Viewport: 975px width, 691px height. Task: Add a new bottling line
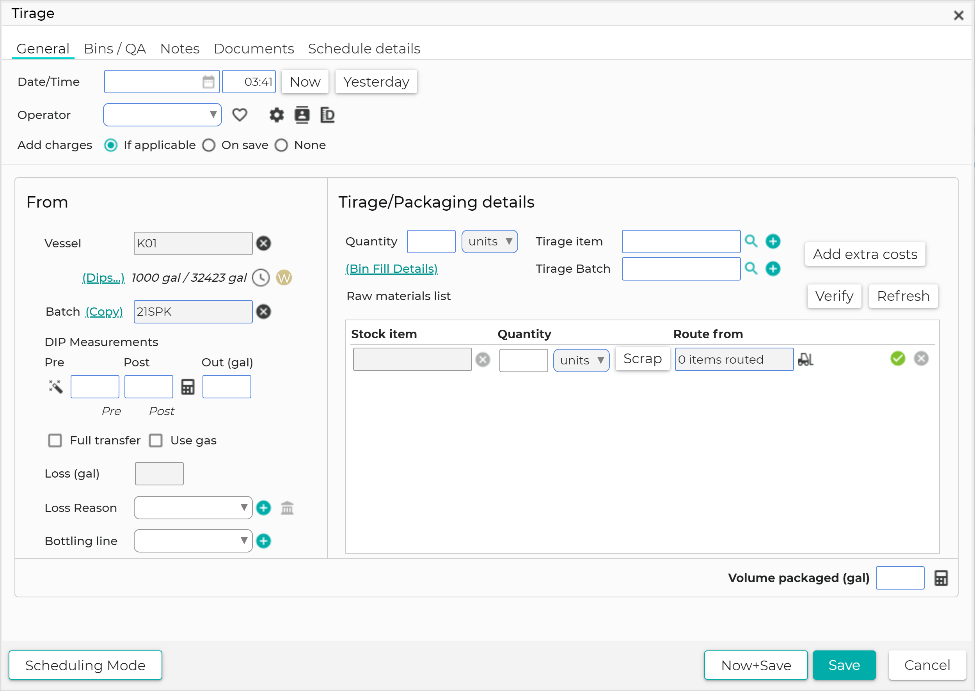(264, 541)
